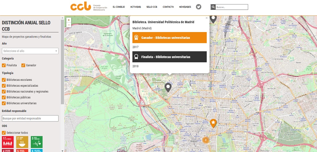Click the Buscar search field
Viewport: 317px width, 152px height.
(x=232, y=7)
